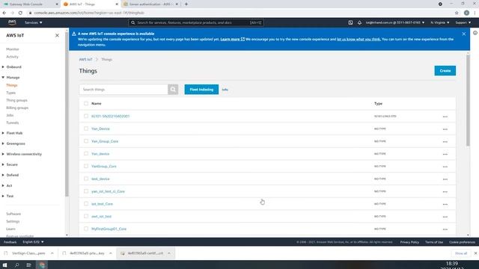Screen dimensions: 479x269
Task: Bookmark this page with the star icon
Action: point(457,13)
